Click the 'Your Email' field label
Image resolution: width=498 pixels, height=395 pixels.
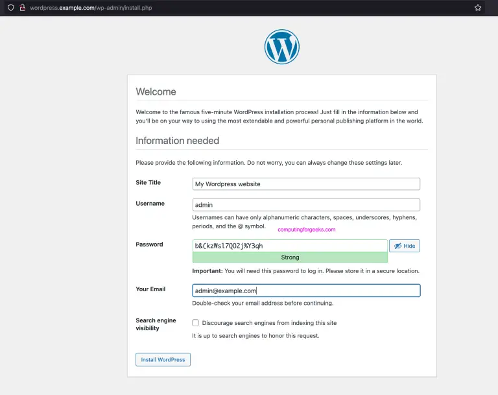click(x=150, y=289)
